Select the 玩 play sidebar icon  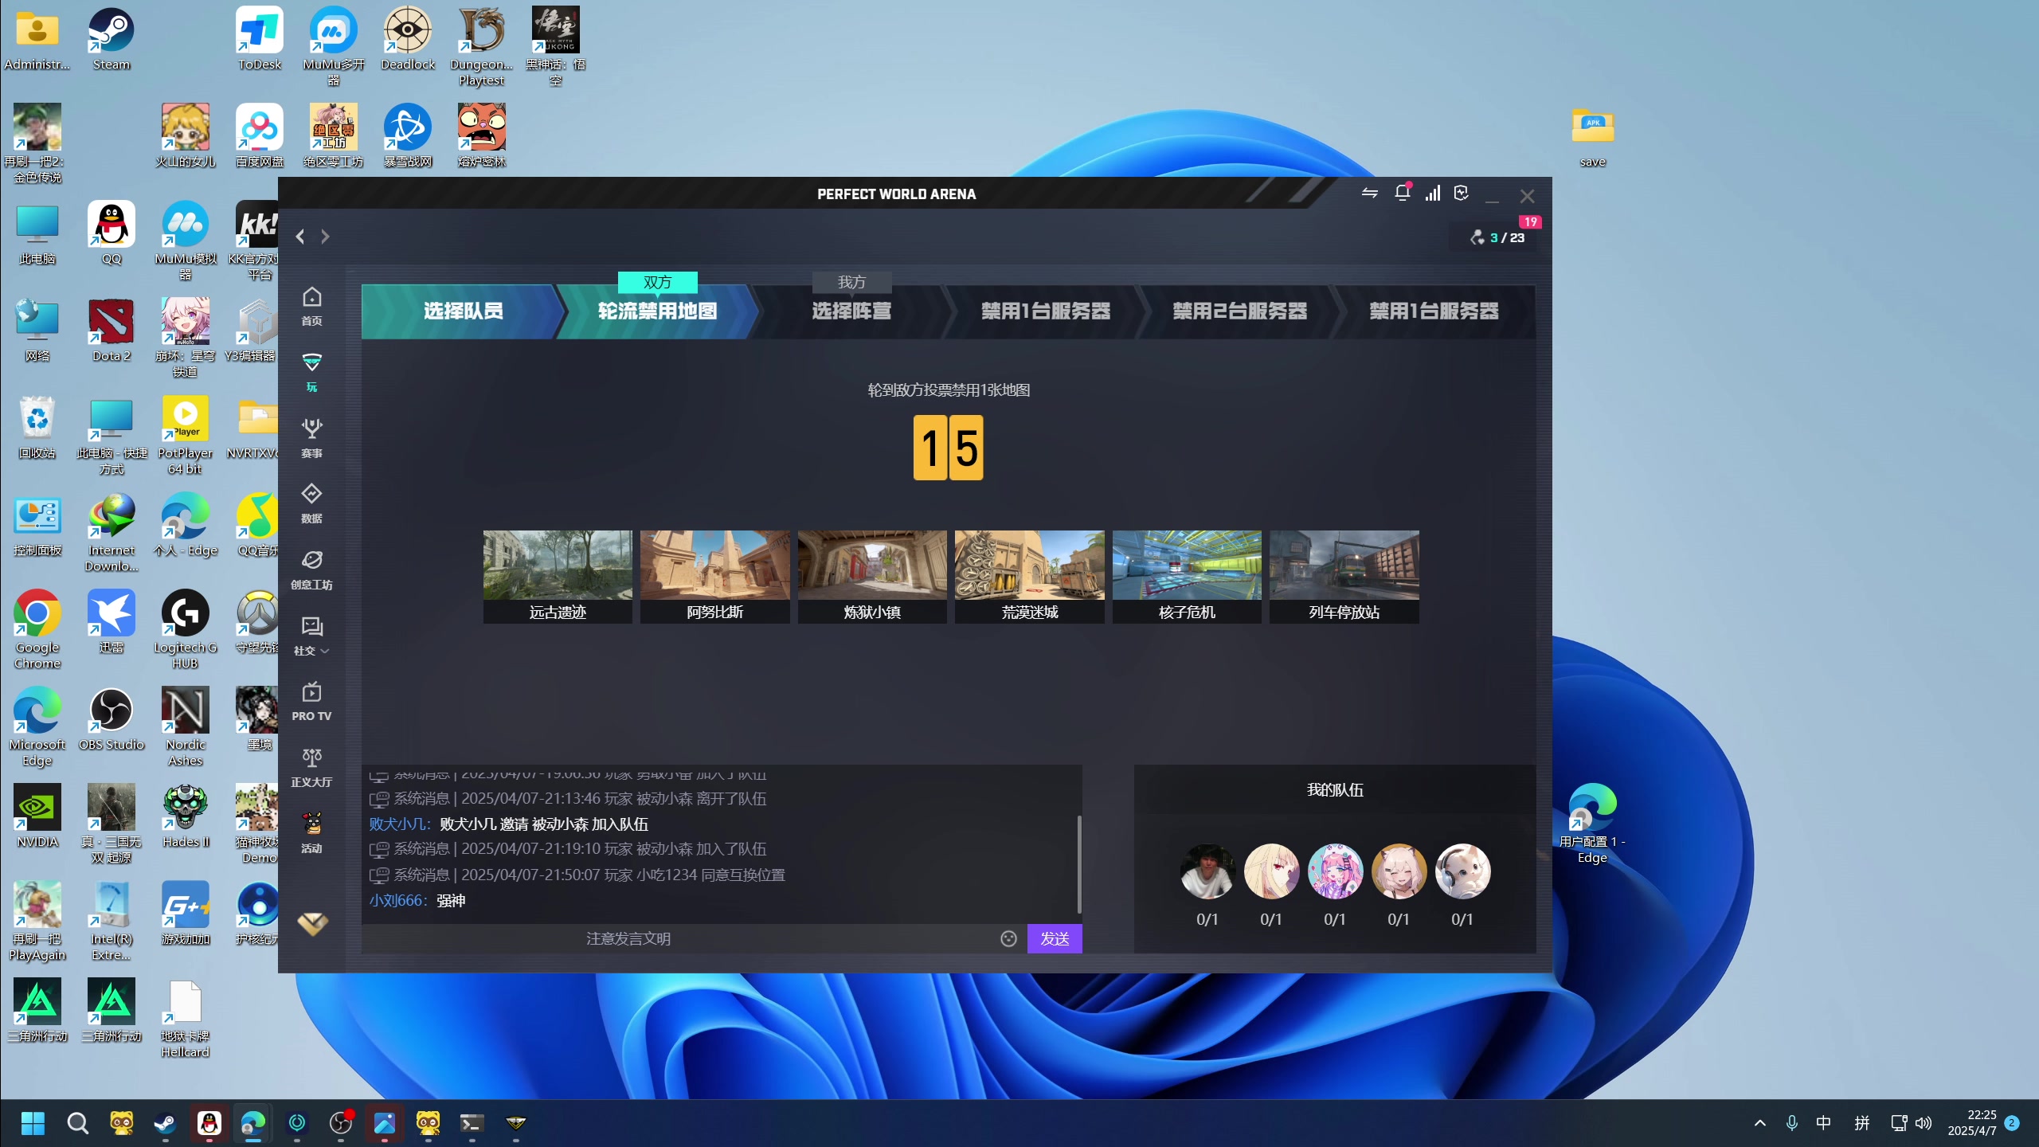pos(311,372)
